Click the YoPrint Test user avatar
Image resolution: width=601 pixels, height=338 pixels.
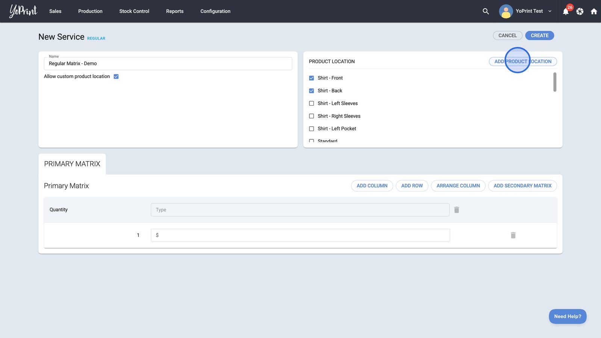coord(506,11)
